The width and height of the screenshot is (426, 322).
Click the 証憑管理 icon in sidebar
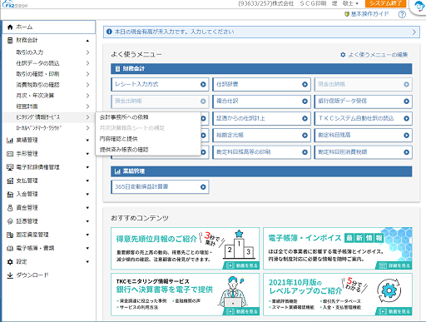point(10,221)
